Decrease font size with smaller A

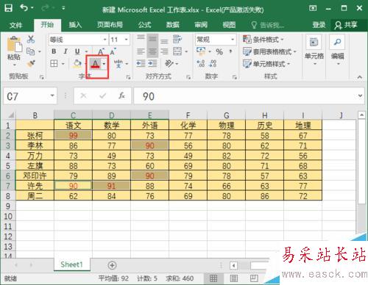(x=113, y=51)
